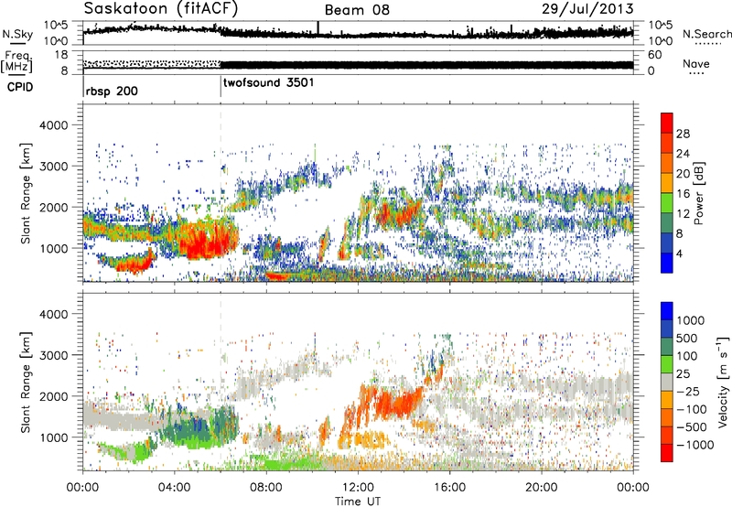Click the "500" tick on the velocity scale
Image resolution: width=732 pixels, height=507 pixels.
689,339
